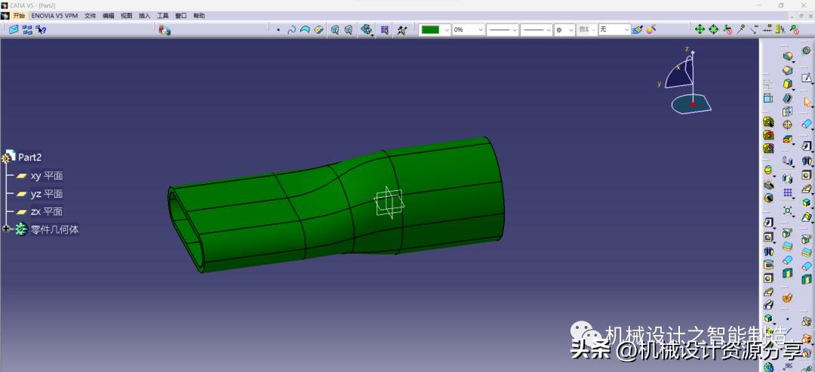Expand the 零件几何体 tree node
The image size is (815, 372).
(7, 229)
